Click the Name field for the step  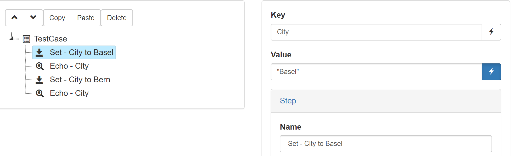point(386,144)
